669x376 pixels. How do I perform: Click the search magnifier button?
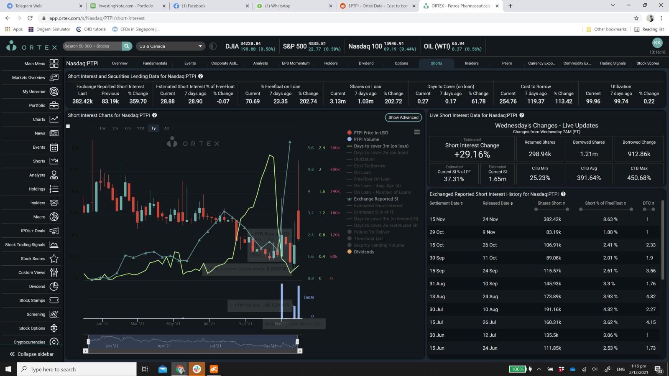[127, 46]
